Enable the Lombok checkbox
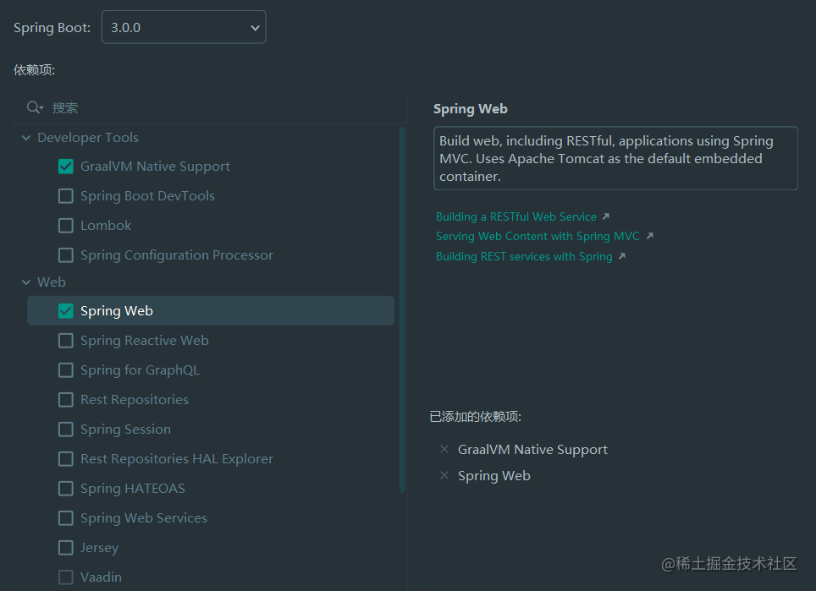 coord(65,226)
